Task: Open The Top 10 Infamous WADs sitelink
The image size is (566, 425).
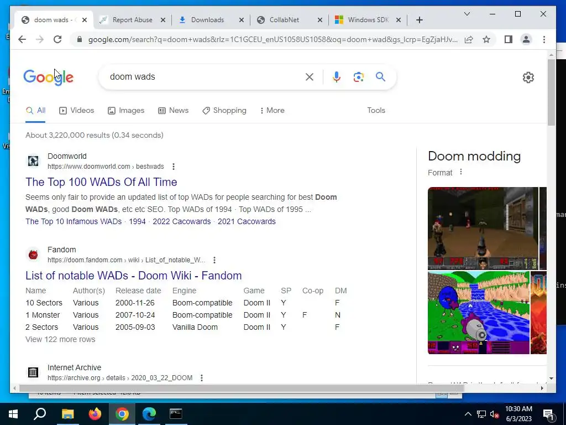Action: (x=74, y=221)
